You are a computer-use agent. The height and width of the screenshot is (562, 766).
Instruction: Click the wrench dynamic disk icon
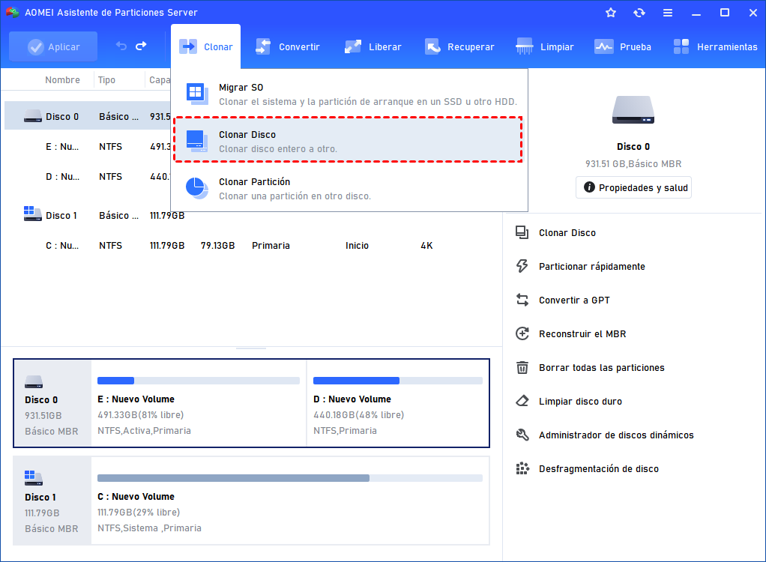pyautogui.click(x=522, y=435)
